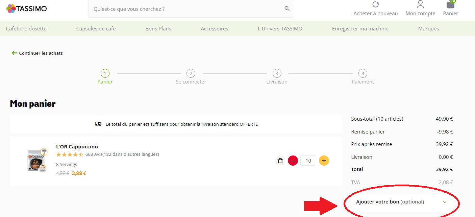Viewport: 475px width, 217px height.
Task: Click the 8 Servings text
Action: (67, 165)
